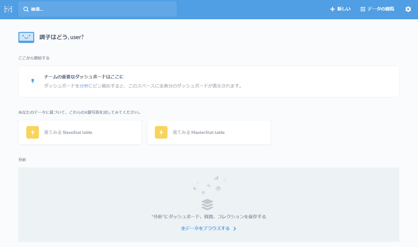The height and width of the screenshot is (247, 418).
Task: Click the plus icon beside 新しい
Action: (x=332, y=9)
